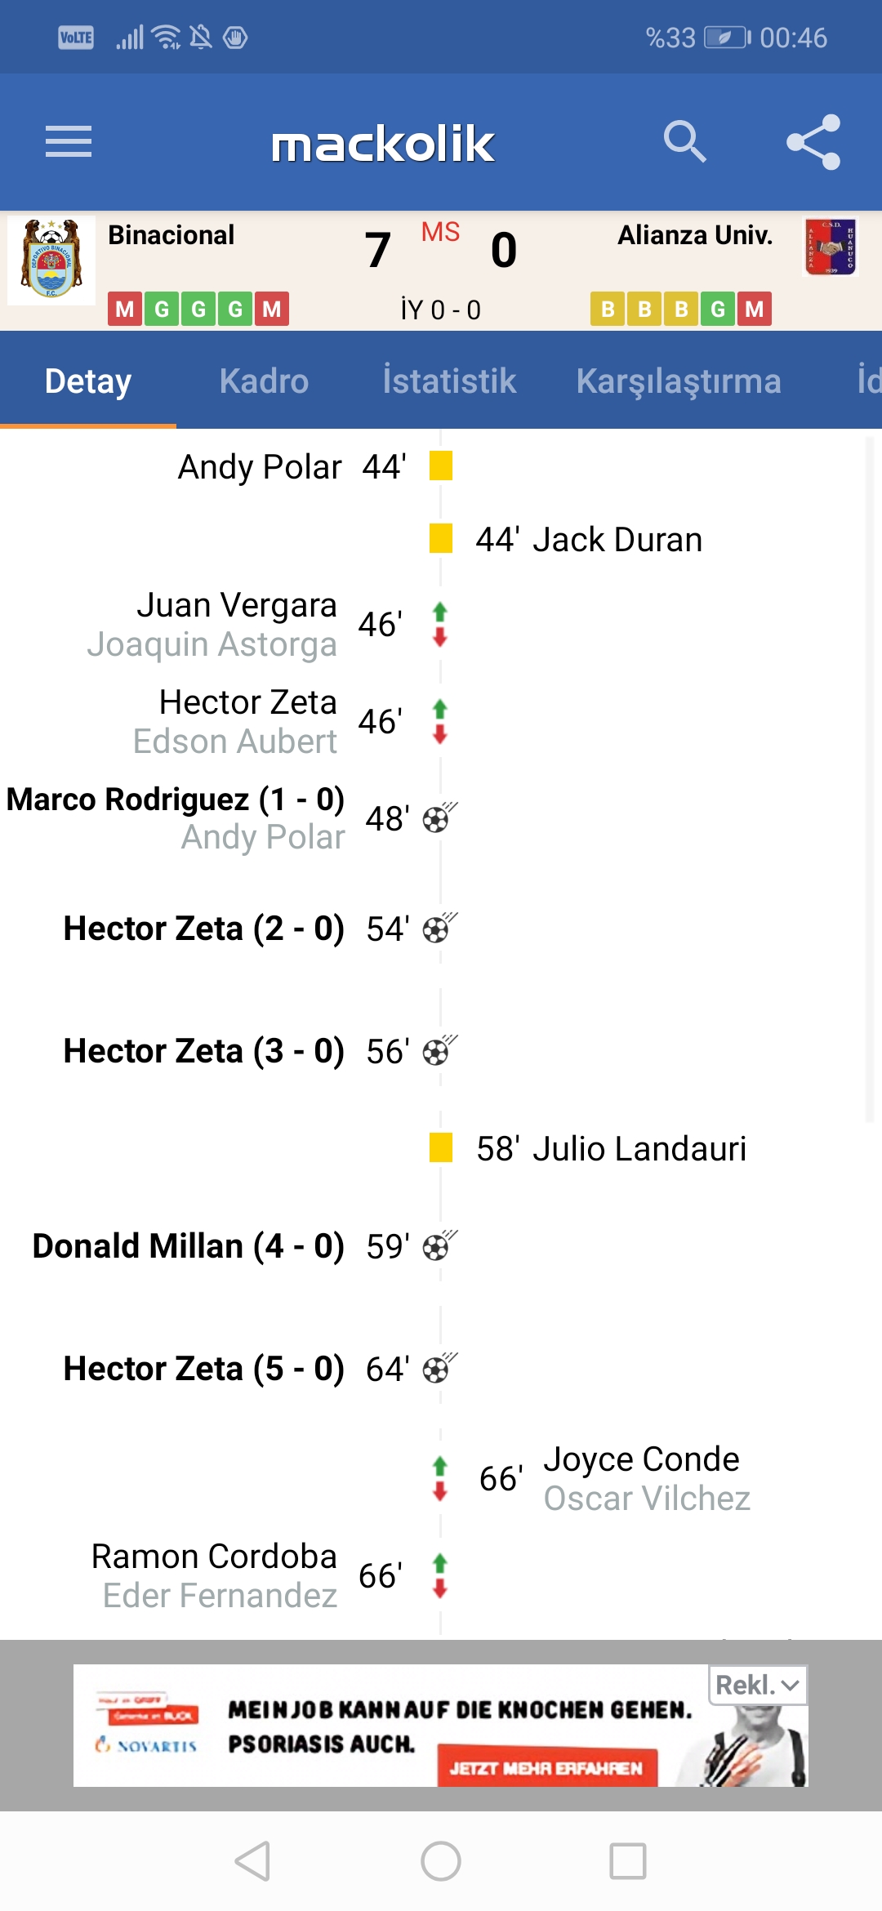The image size is (882, 1911).
Task: Tap Binacional's first red M form badge
Action: 125,309
